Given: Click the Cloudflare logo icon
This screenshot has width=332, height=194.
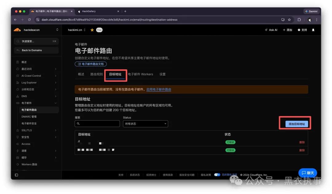Looking at the screenshot, I should click(17, 30).
